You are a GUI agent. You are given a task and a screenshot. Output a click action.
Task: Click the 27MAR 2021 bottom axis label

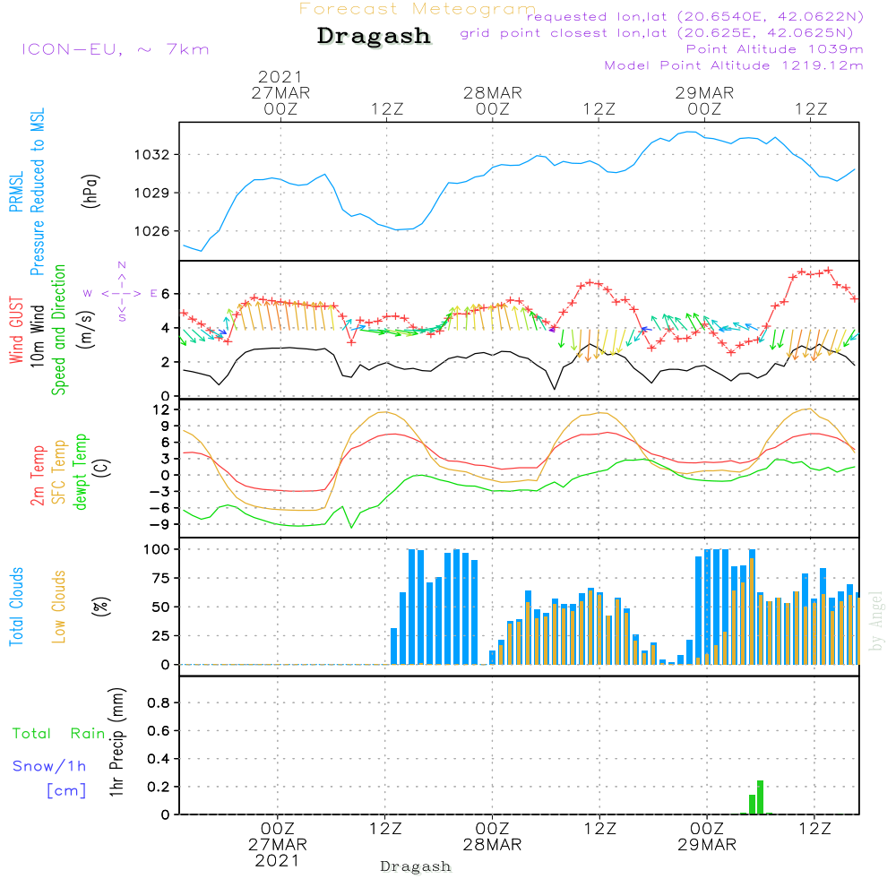tap(278, 853)
